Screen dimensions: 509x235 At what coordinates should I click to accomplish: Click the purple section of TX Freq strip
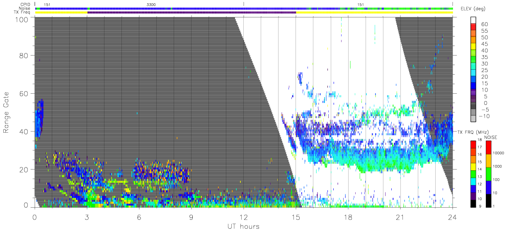point(191,12)
